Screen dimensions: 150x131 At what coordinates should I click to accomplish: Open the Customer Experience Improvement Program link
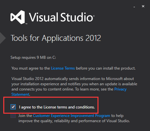pos(72,116)
